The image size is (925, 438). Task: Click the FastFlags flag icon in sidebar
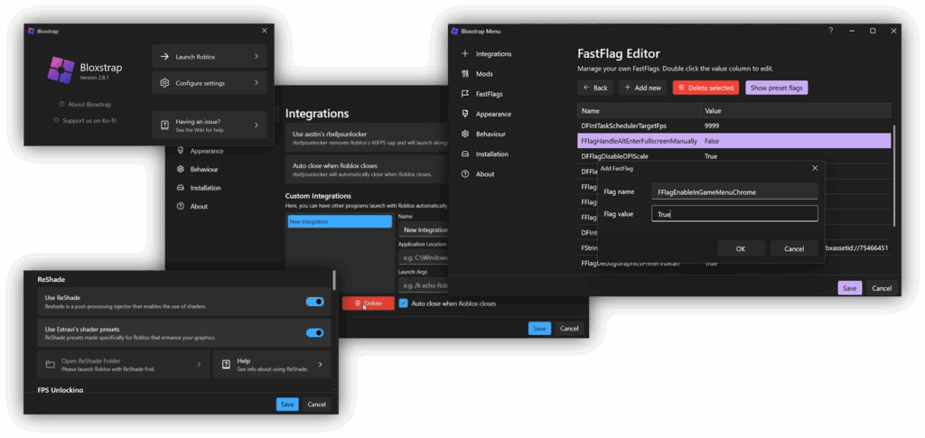[x=465, y=94]
